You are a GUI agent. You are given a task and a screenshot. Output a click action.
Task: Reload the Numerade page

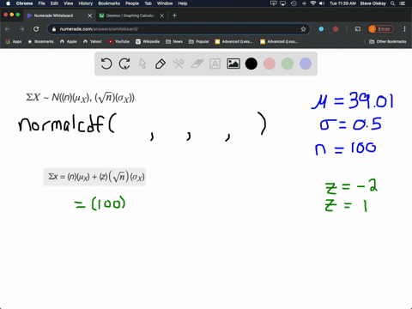(x=36, y=29)
